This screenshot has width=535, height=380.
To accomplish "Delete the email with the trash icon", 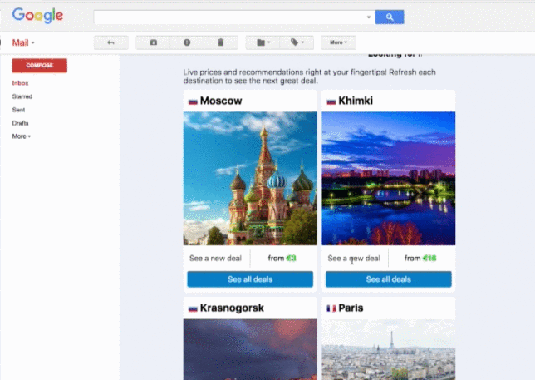I will coord(221,42).
